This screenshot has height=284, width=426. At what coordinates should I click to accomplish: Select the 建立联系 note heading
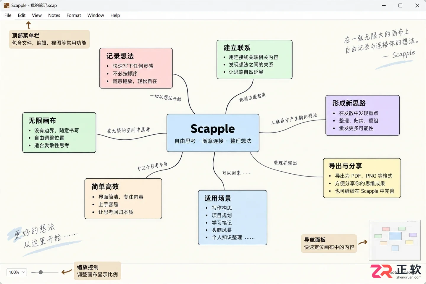click(x=237, y=48)
